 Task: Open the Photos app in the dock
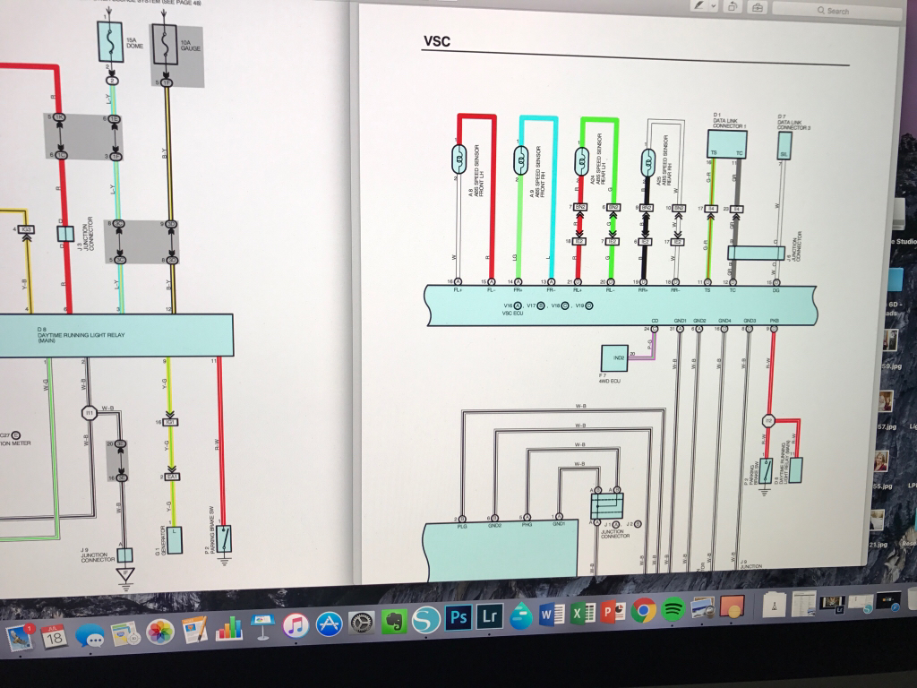point(160,632)
